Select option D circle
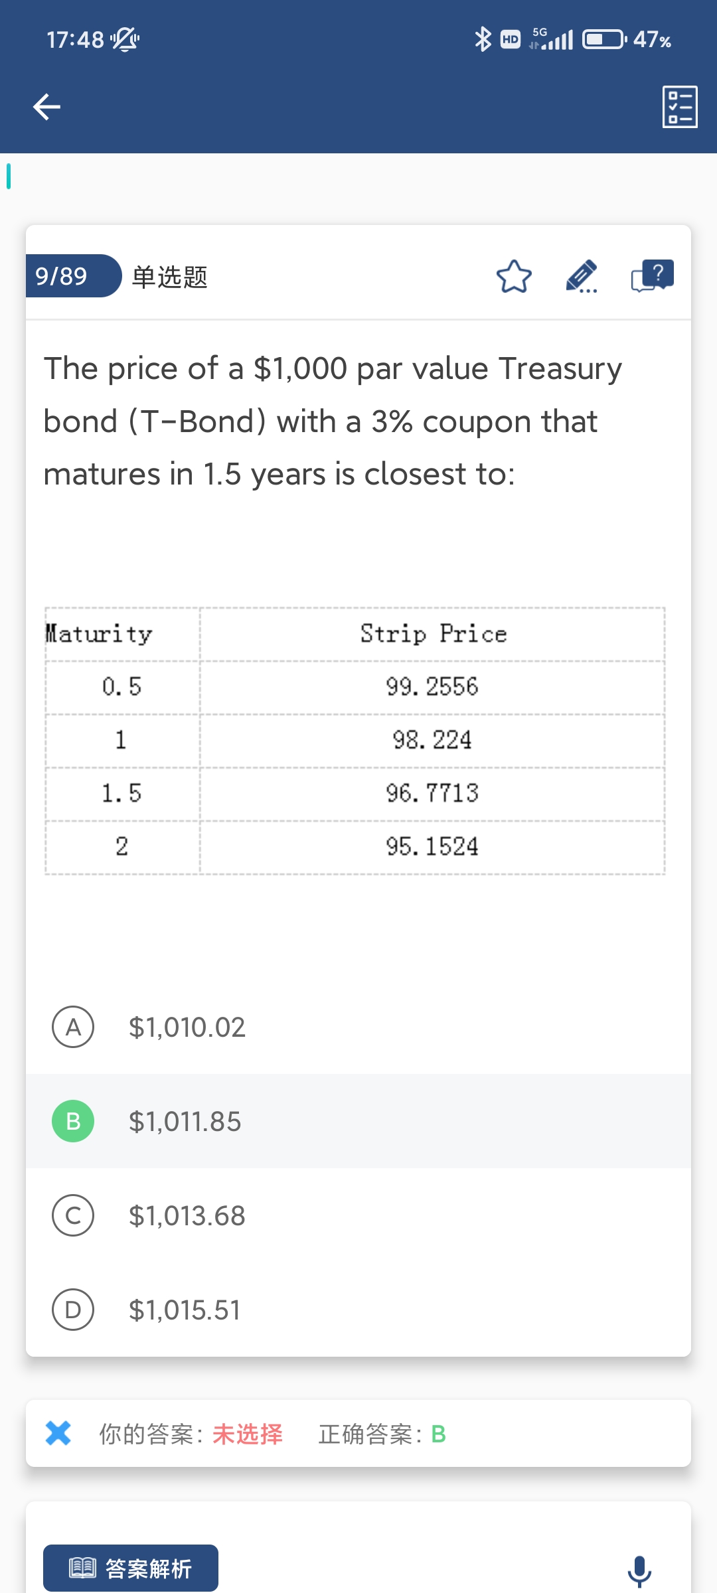This screenshot has height=1593, width=717. [x=73, y=1310]
